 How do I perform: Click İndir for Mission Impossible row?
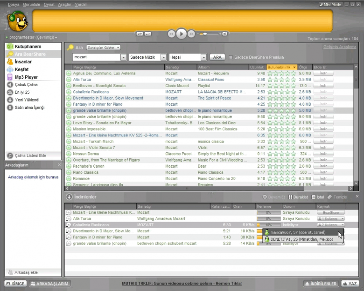323,129
